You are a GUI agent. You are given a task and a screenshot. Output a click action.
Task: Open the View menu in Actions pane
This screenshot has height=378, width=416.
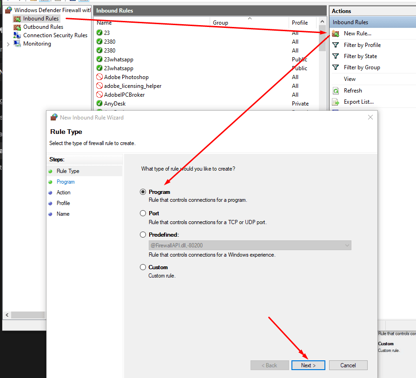(x=350, y=79)
